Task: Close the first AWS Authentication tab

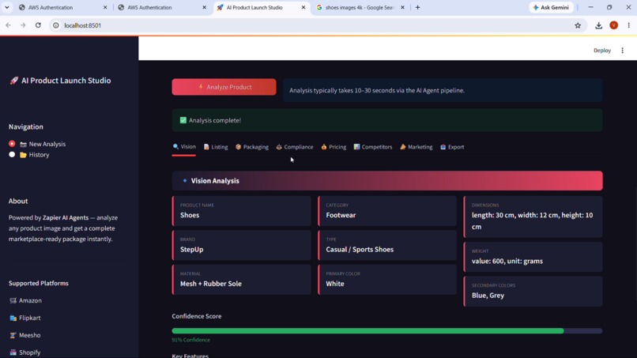Action: (x=105, y=7)
